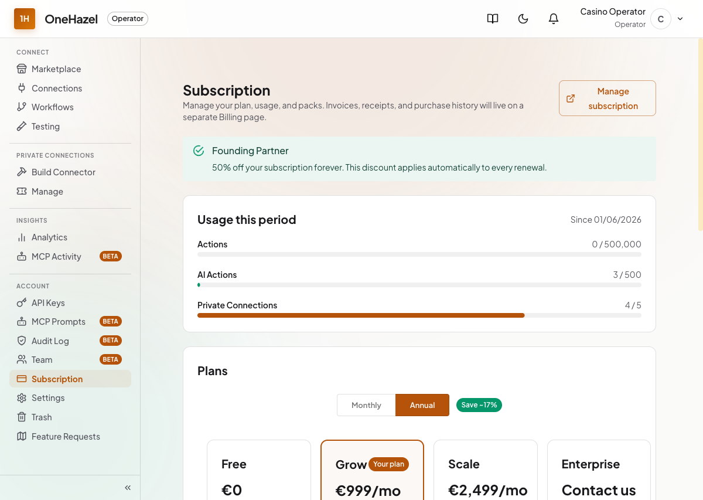703x500 pixels.
Task: Click the Private Connections usage bar
Action: pos(419,315)
